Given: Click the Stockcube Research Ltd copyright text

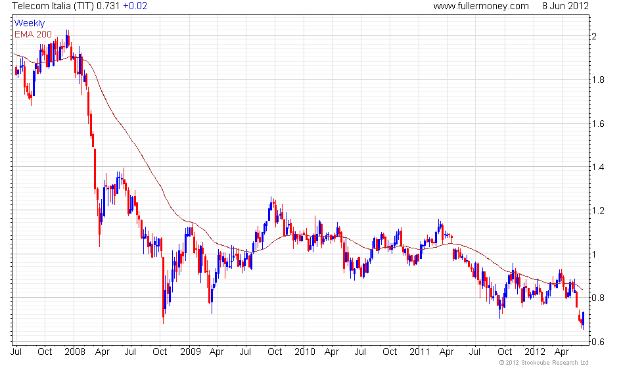Looking at the screenshot, I should point(544,363).
